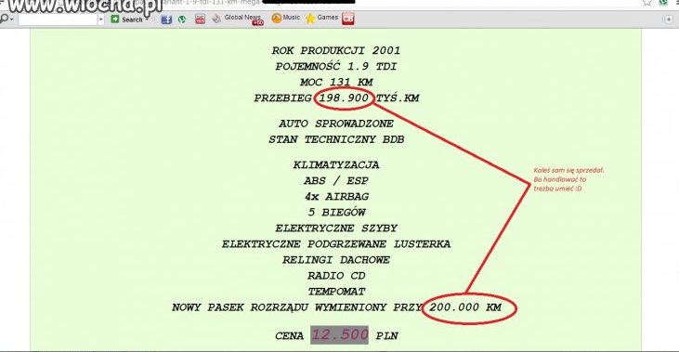Click the text '5 BIEGÓW'
The height and width of the screenshot is (352, 679).
[x=336, y=213]
